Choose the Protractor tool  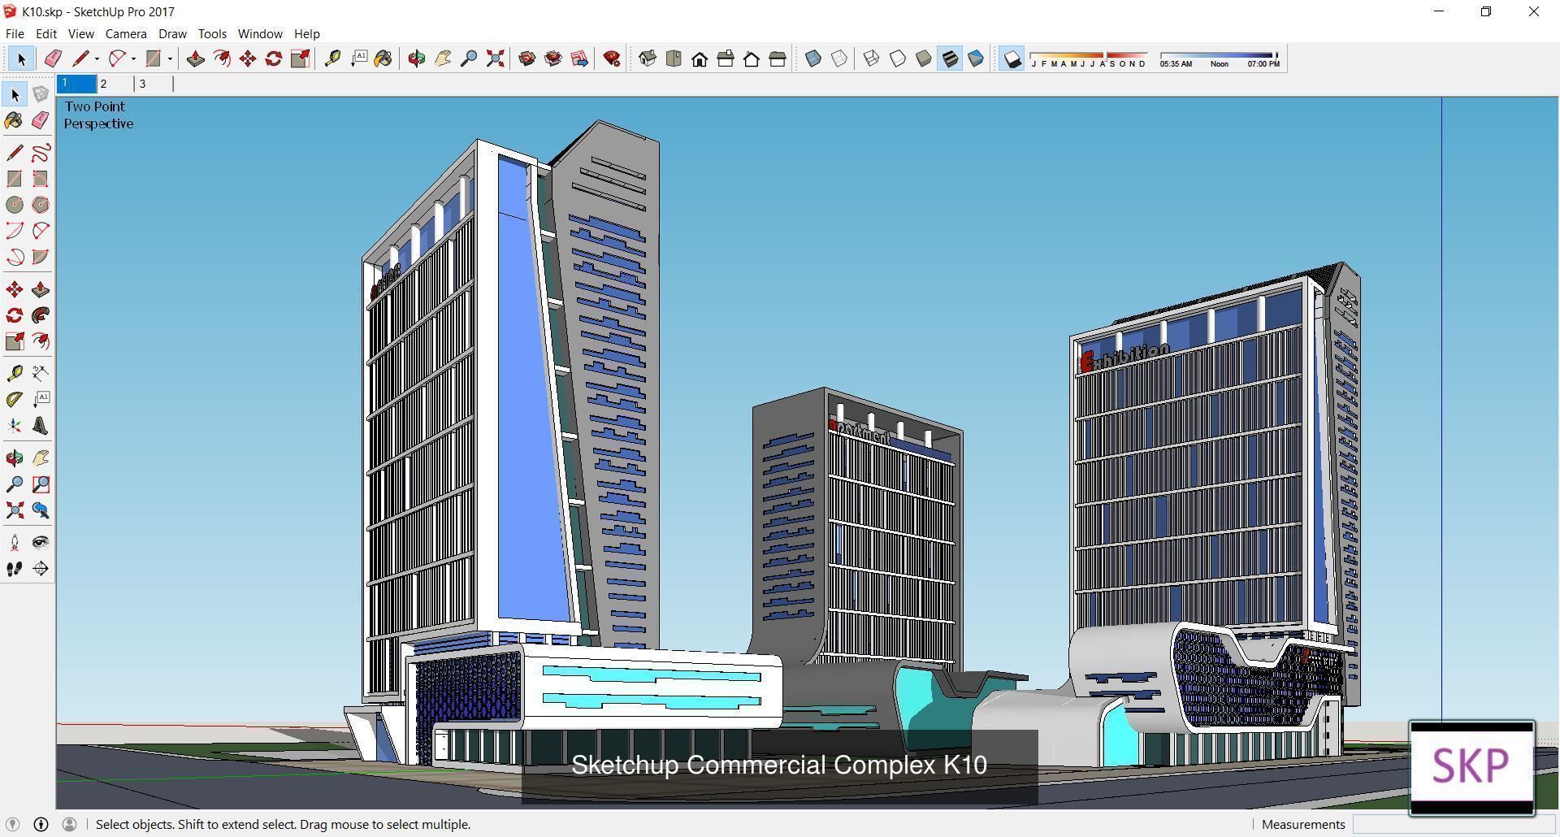point(15,400)
